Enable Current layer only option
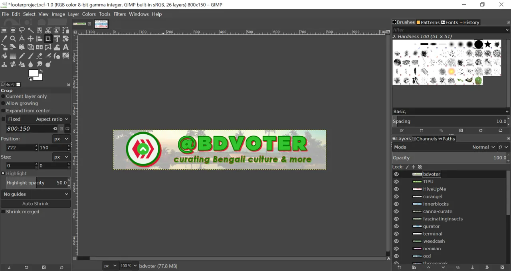This screenshot has height=271, width=511. pyautogui.click(x=3, y=96)
